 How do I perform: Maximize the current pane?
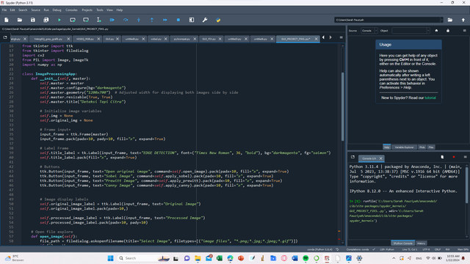(192, 20)
